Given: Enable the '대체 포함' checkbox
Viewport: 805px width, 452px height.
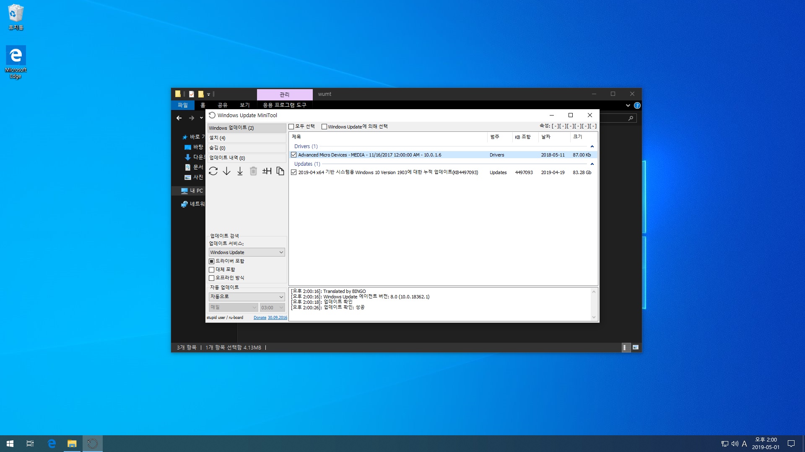Looking at the screenshot, I should click(x=212, y=270).
